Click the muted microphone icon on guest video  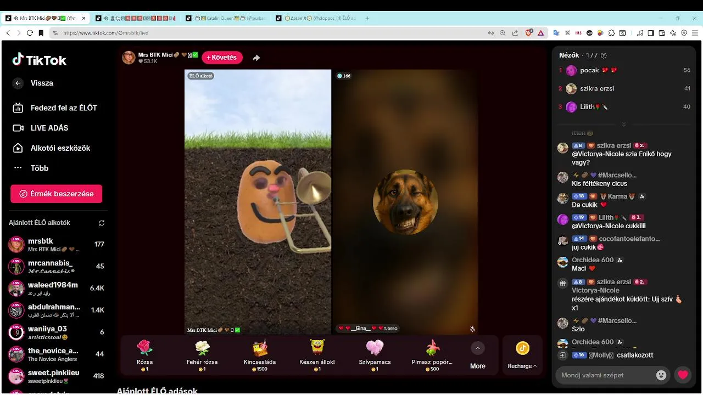tap(472, 329)
